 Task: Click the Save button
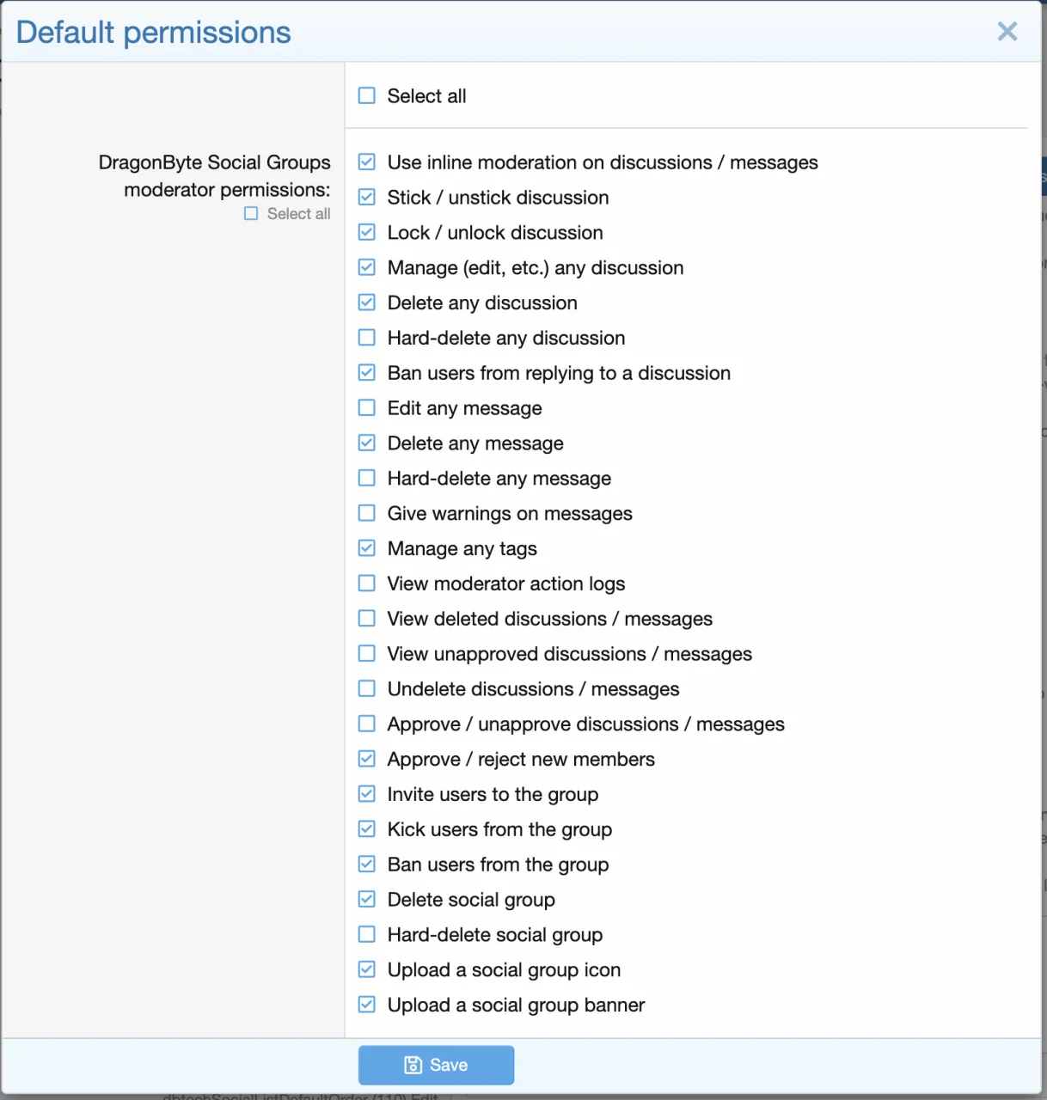tap(436, 1065)
